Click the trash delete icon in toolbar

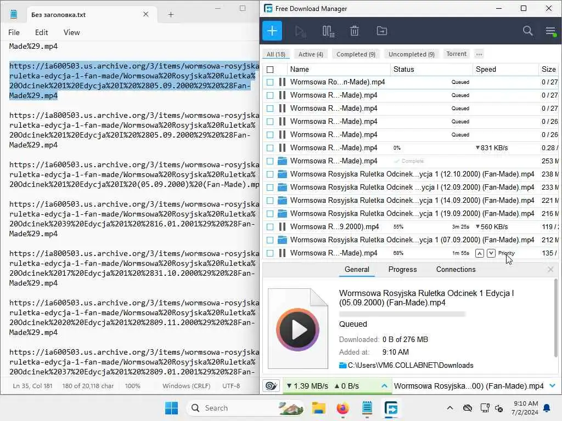pyautogui.click(x=355, y=31)
